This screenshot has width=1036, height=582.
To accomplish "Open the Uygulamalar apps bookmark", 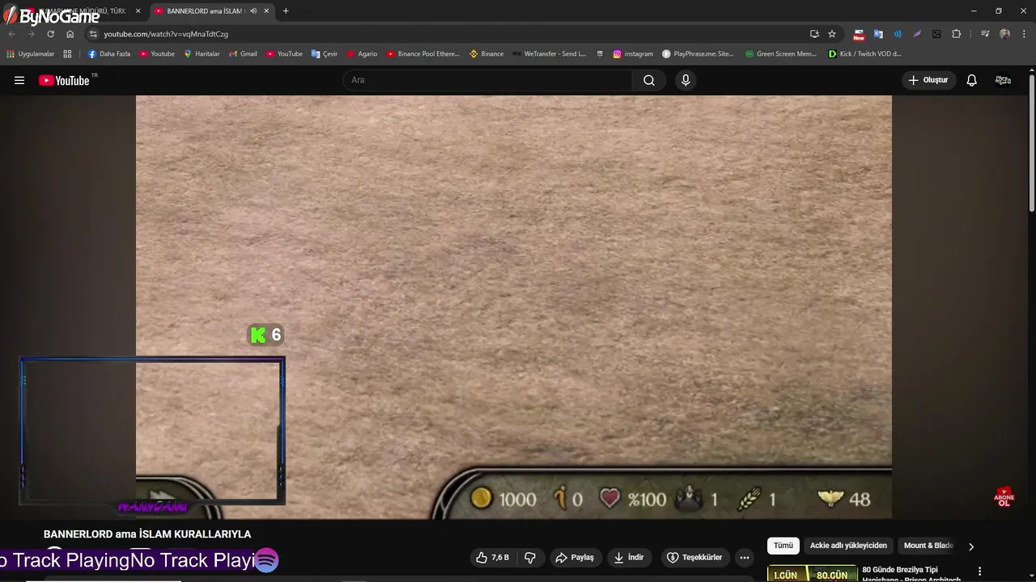I will point(31,54).
